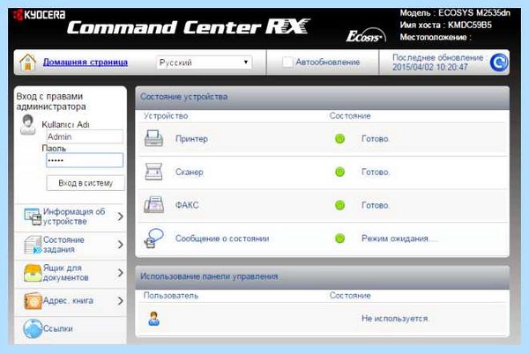Click Использование панели управления header
Screen dimensions: 529x353
coord(322,276)
